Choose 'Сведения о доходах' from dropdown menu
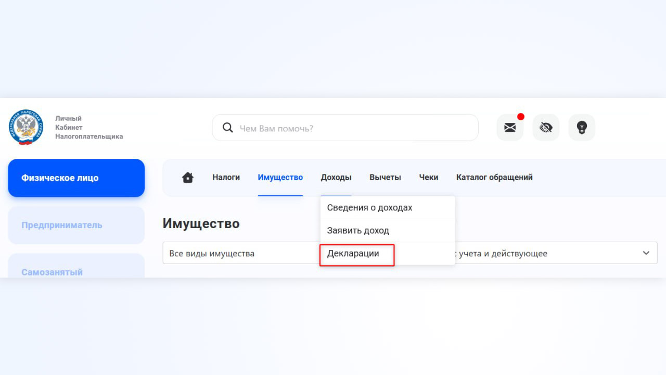 [x=369, y=208]
